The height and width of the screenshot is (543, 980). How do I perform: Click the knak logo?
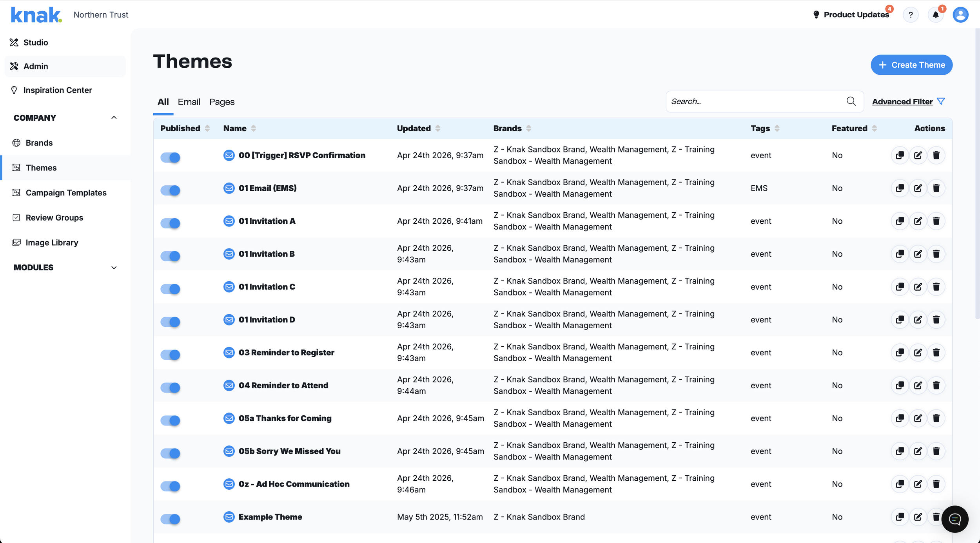tap(36, 15)
